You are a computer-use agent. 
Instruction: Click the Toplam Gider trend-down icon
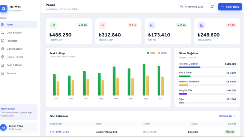click(x=102, y=25)
